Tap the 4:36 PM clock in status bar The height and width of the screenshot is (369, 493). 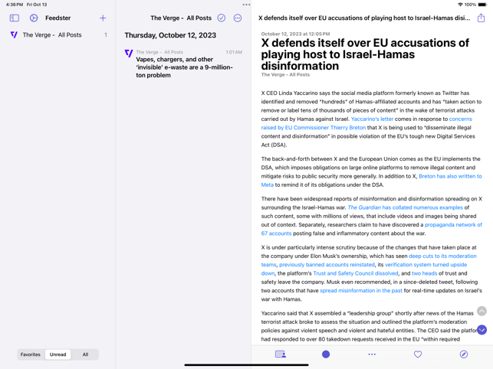[14, 5]
